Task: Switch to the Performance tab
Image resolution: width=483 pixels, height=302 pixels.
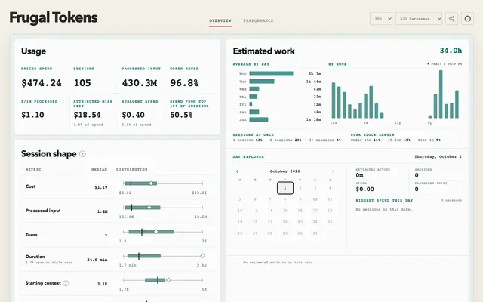Action: [x=258, y=20]
